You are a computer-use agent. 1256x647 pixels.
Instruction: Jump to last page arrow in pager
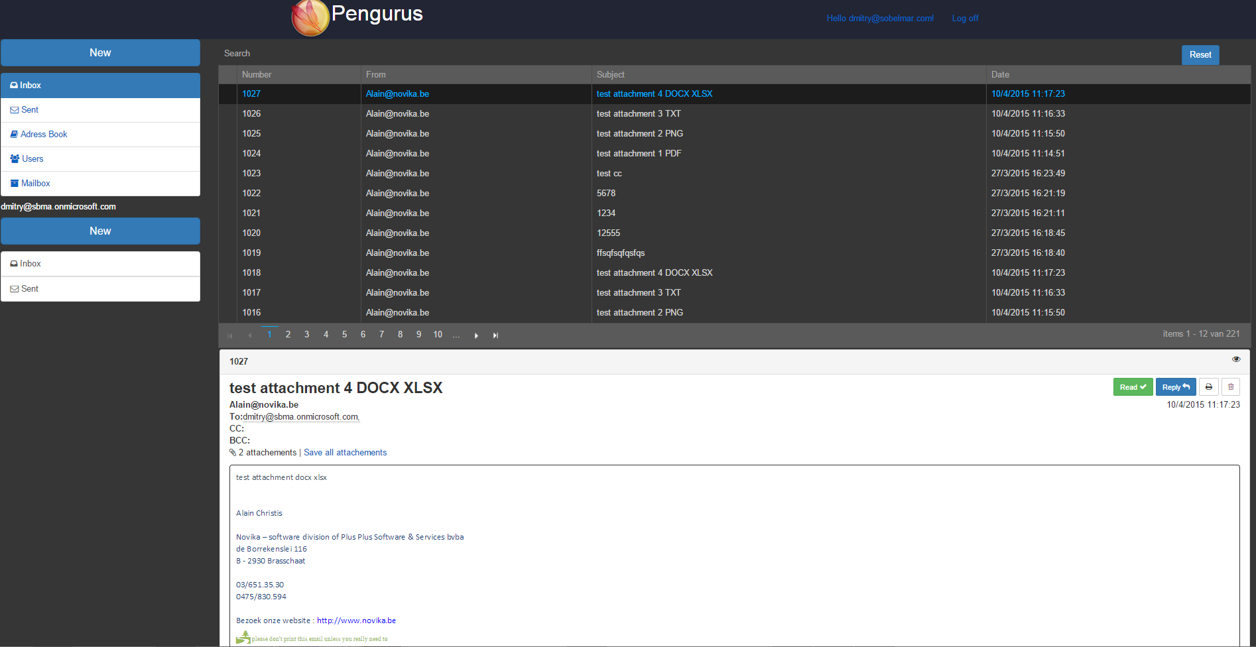tap(495, 335)
